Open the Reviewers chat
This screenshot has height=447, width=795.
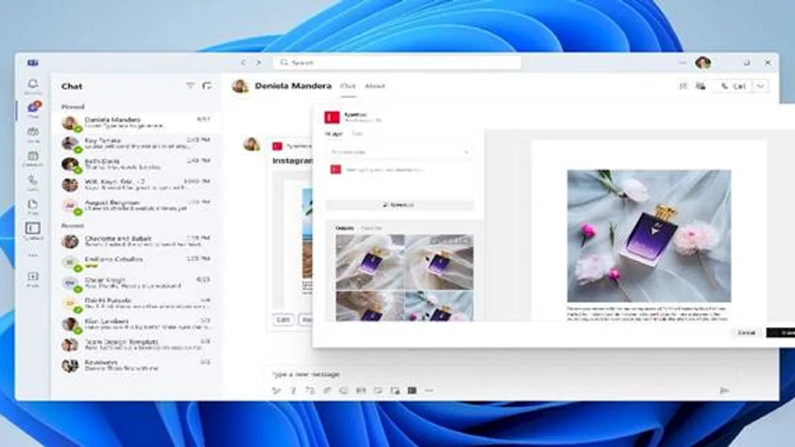(x=136, y=365)
